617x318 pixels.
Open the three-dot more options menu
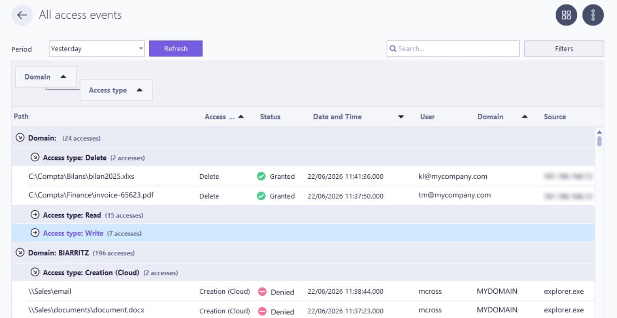(x=593, y=15)
